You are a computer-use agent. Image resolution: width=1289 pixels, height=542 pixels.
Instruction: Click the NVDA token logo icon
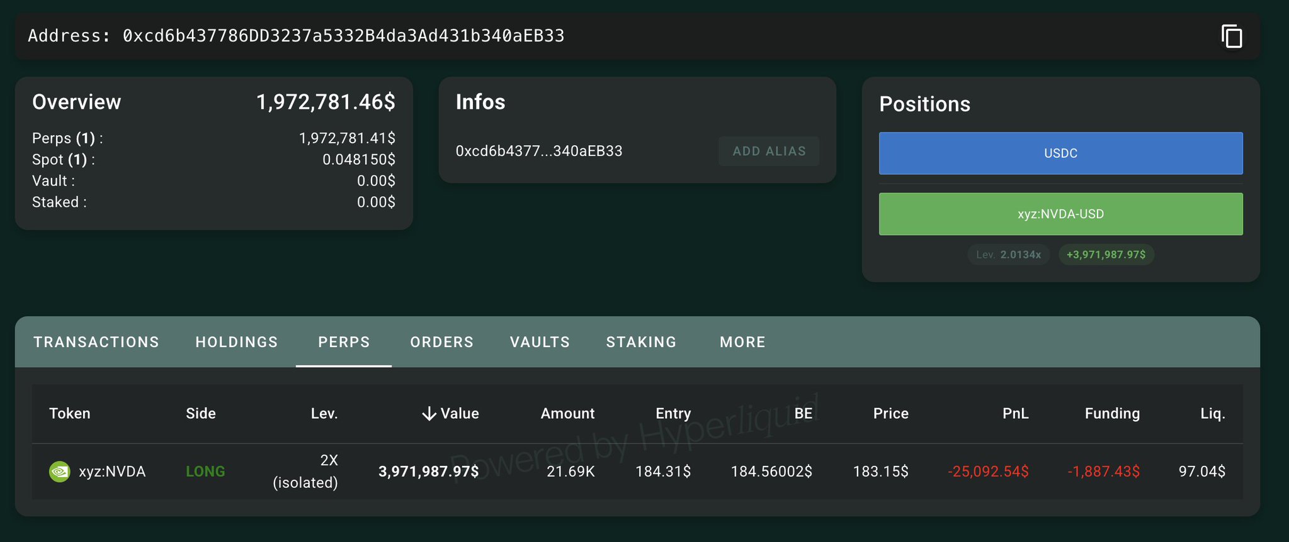[x=60, y=472]
